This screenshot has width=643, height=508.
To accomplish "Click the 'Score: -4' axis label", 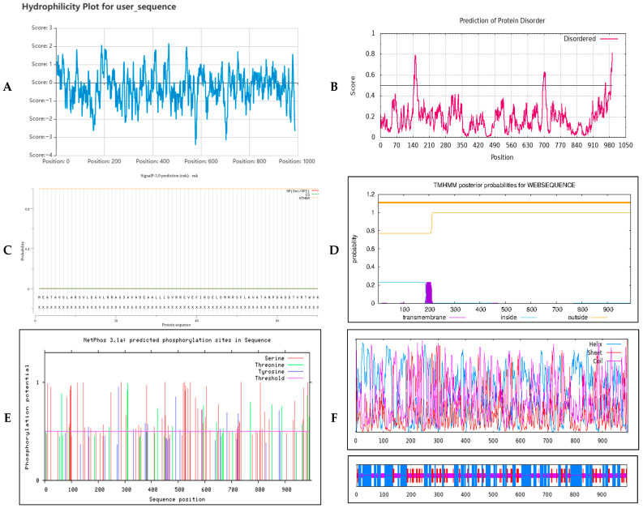I will point(41,155).
